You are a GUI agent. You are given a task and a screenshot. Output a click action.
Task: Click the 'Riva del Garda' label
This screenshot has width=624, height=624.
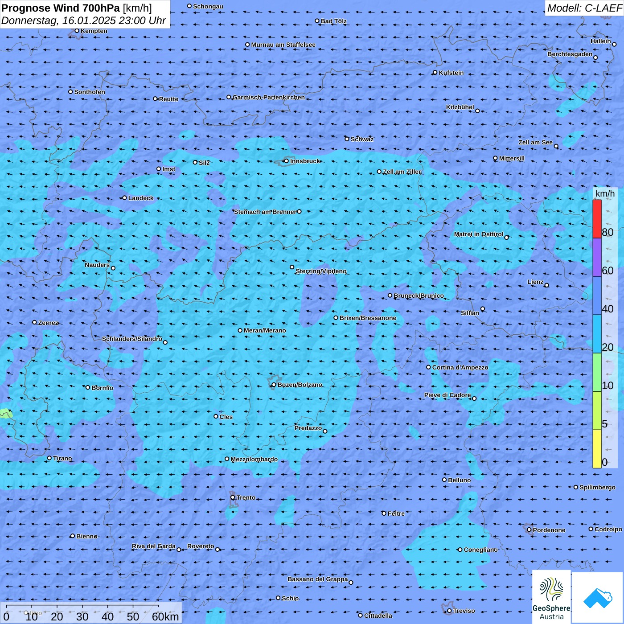tap(154, 546)
